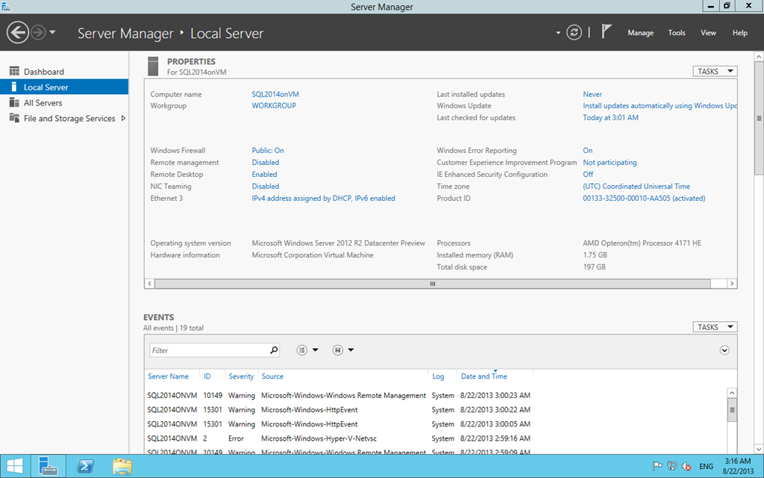Viewport: 764px width, 478px height.
Task: Click Remote management Disabled link
Action: click(266, 162)
